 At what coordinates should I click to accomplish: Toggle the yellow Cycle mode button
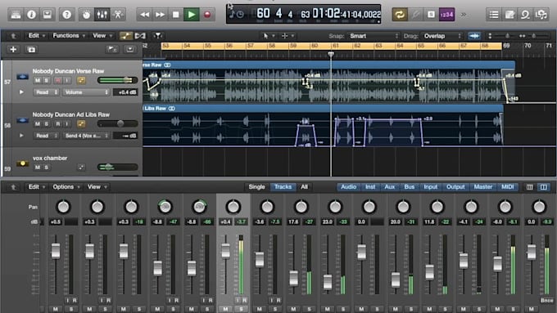click(400, 15)
